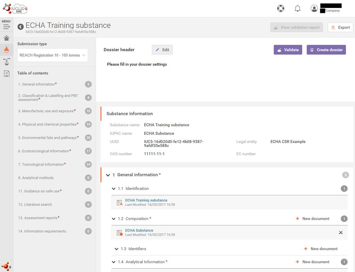
Task: Click count badge 24 for Toxicological information
Action: click(x=88, y=164)
